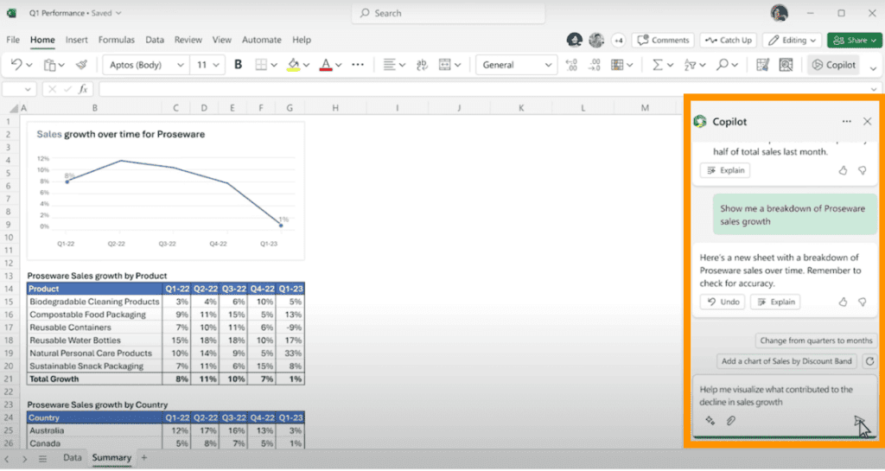Open the fill color dropdown arrow

coord(307,65)
